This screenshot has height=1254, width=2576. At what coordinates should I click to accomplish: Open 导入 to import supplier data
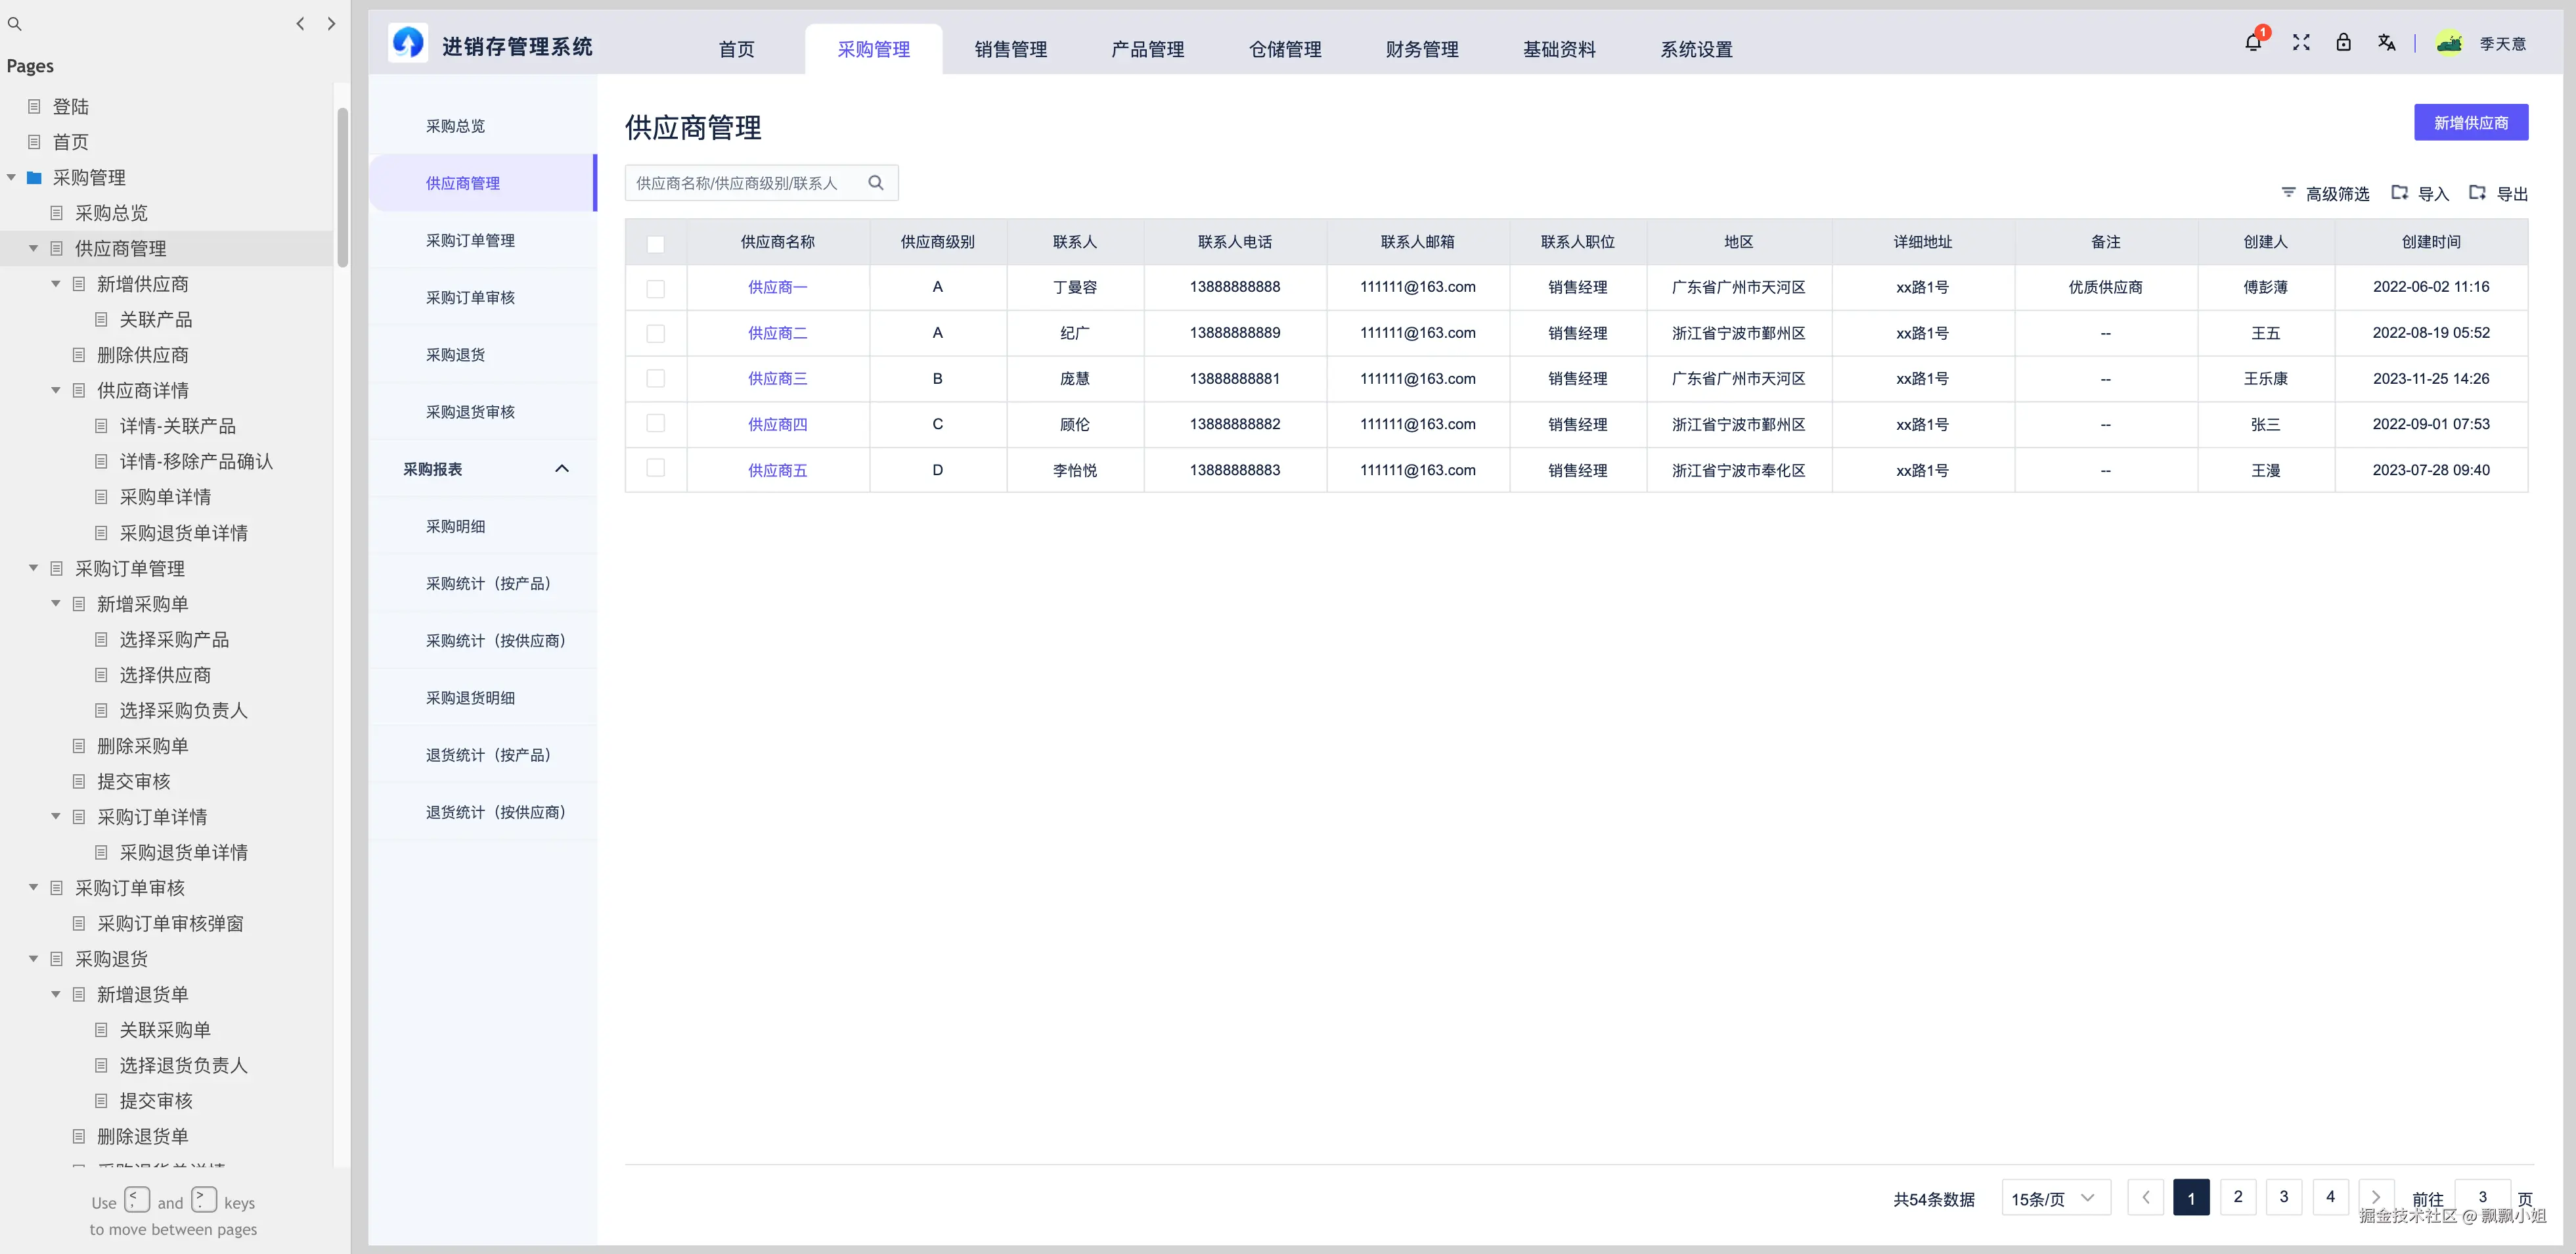point(2420,192)
